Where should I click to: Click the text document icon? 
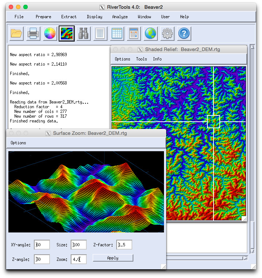click(100, 34)
